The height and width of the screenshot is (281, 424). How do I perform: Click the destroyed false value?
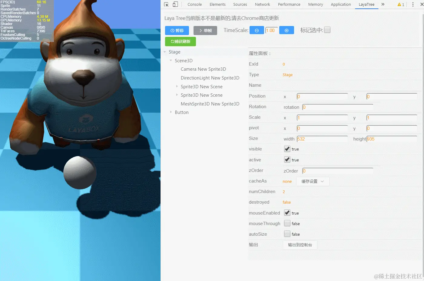(x=287, y=202)
